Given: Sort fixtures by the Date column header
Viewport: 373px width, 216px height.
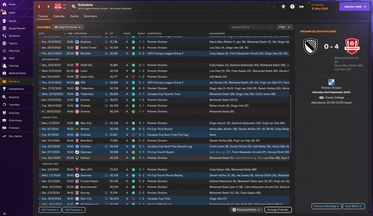Looking at the screenshot, I should pyautogui.click(x=41, y=33).
